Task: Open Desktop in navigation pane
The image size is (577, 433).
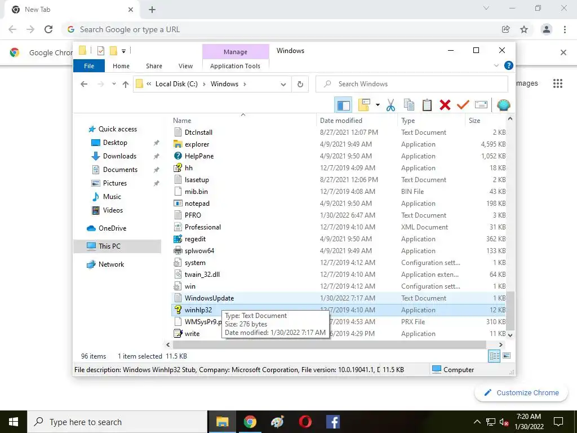Action: tap(115, 143)
